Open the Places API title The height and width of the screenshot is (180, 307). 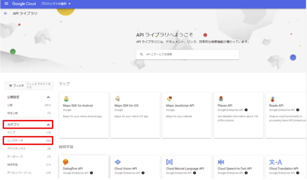tap(225, 106)
